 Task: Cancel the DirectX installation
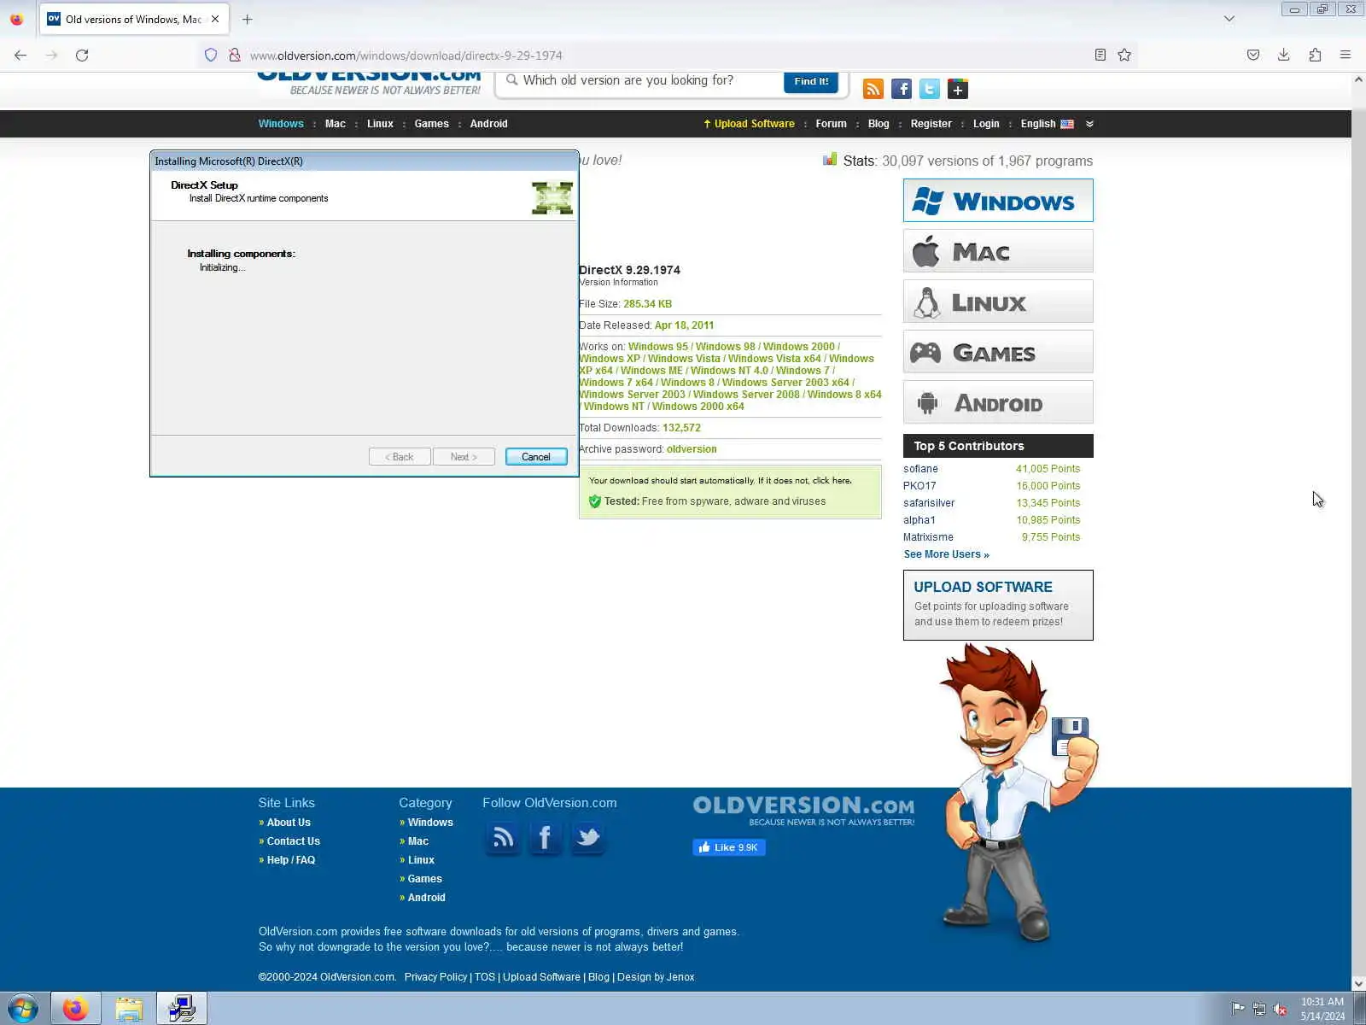click(536, 457)
